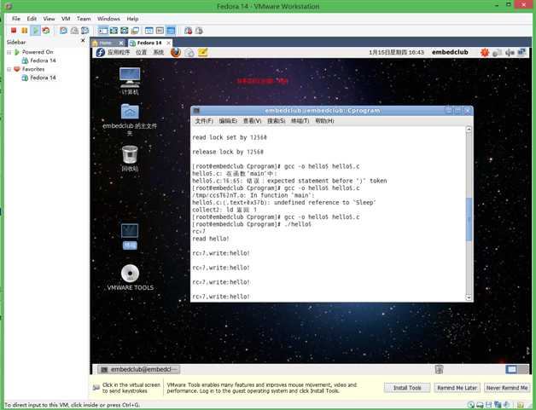Switch to the Home tab
The height and width of the screenshot is (410, 536).
coord(105,43)
